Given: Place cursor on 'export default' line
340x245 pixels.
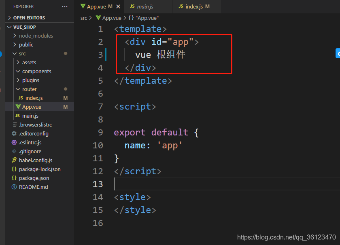Looking at the screenshot, I should [156, 132].
